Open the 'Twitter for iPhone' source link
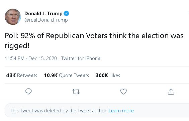189x121 pixels. click(81, 59)
